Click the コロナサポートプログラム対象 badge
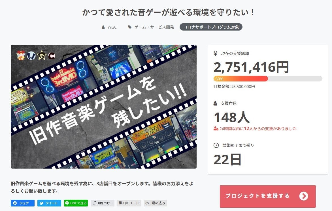Image resolution: width=332 pixels, height=211 pixels. [x=211, y=27]
